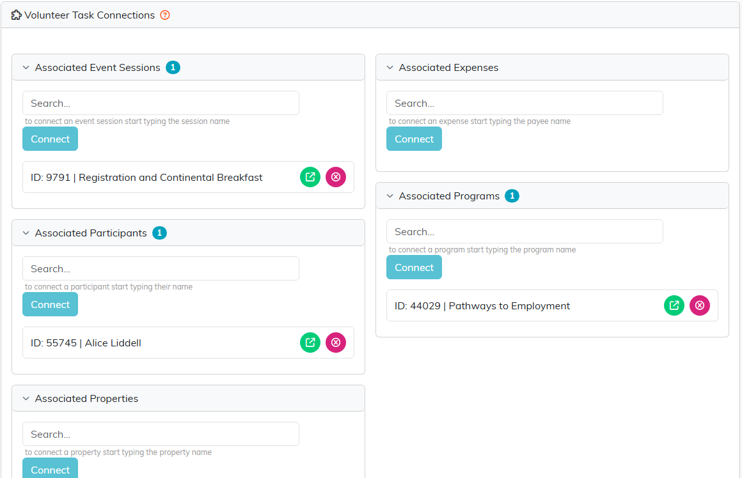
Task: Click the puzzle icon beside Volunteer Task Connections
Action: [x=16, y=15]
